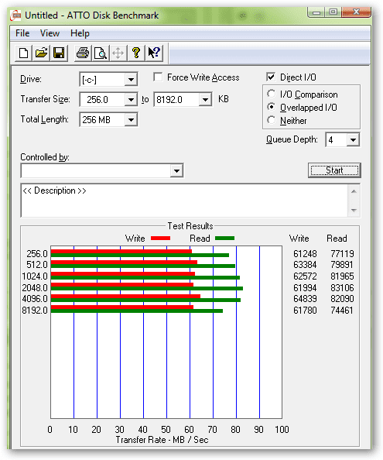Click the 2048.0 row label in chart

coord(35,287)
